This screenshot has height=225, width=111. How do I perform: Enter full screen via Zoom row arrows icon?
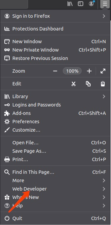[x=103, y=71]
